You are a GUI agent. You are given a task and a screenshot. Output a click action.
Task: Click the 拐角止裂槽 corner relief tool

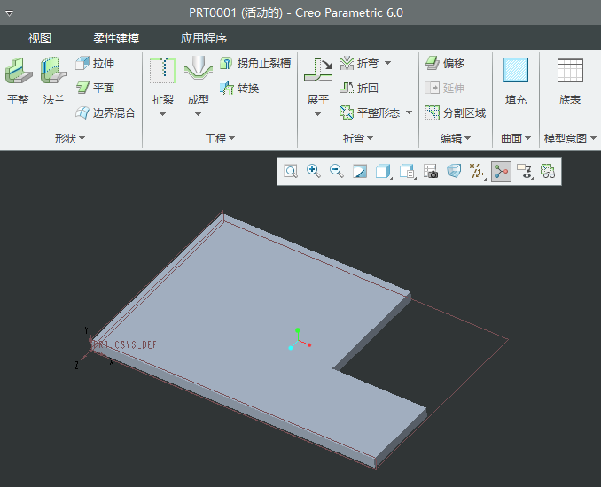click(255, 63)
